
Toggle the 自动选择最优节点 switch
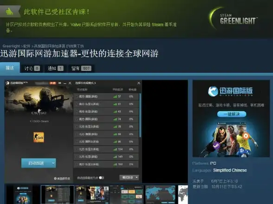click(101, 178)
